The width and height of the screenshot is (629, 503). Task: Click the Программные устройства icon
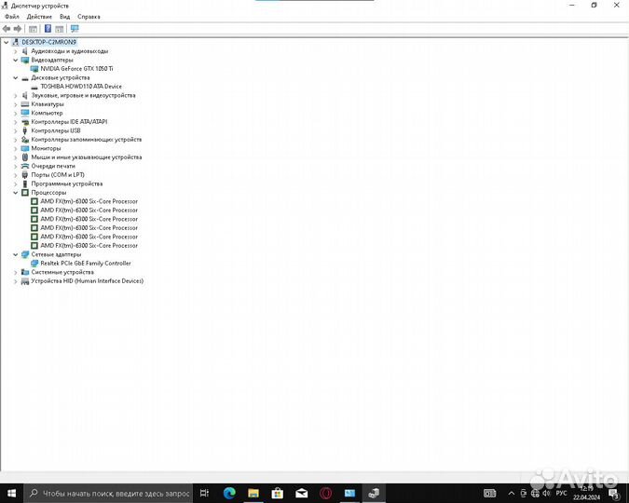tap(25, 184)
